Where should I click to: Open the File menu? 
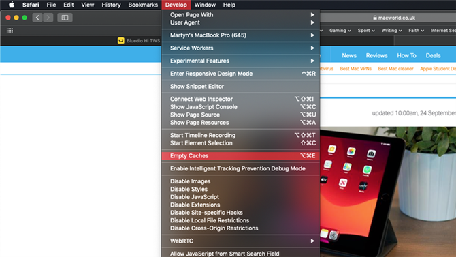[x=51, y=5]
